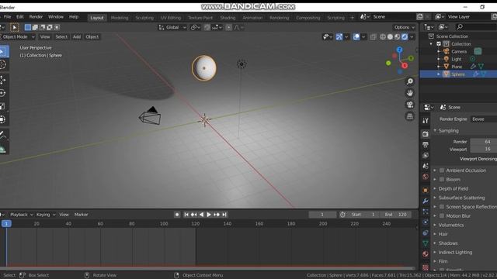Click the outliner search magnifier icon
Image resolution: width=497 pixels, height=279 pixels.
[x=460, y=27]
